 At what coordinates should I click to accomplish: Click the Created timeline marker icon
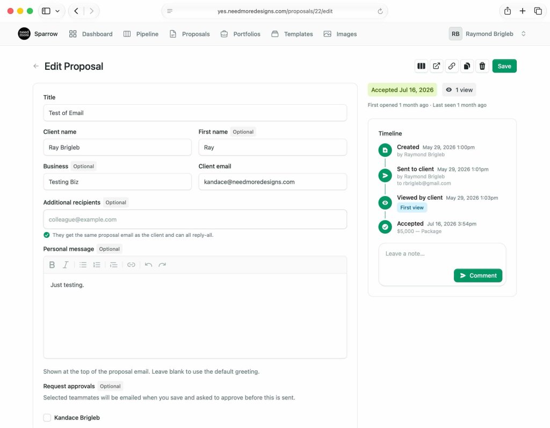pos(385,150)
